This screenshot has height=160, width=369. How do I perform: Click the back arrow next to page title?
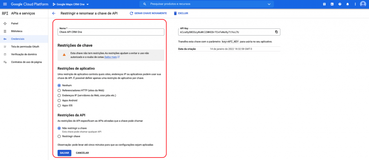[54, 13]
